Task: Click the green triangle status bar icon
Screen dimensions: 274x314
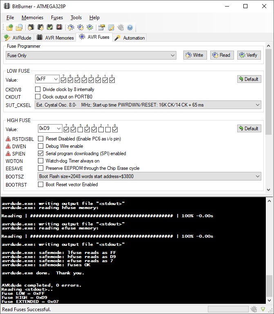Action: [263, 309]
